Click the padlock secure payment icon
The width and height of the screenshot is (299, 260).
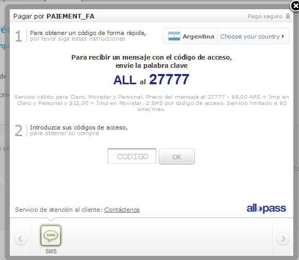click(288, 16)
